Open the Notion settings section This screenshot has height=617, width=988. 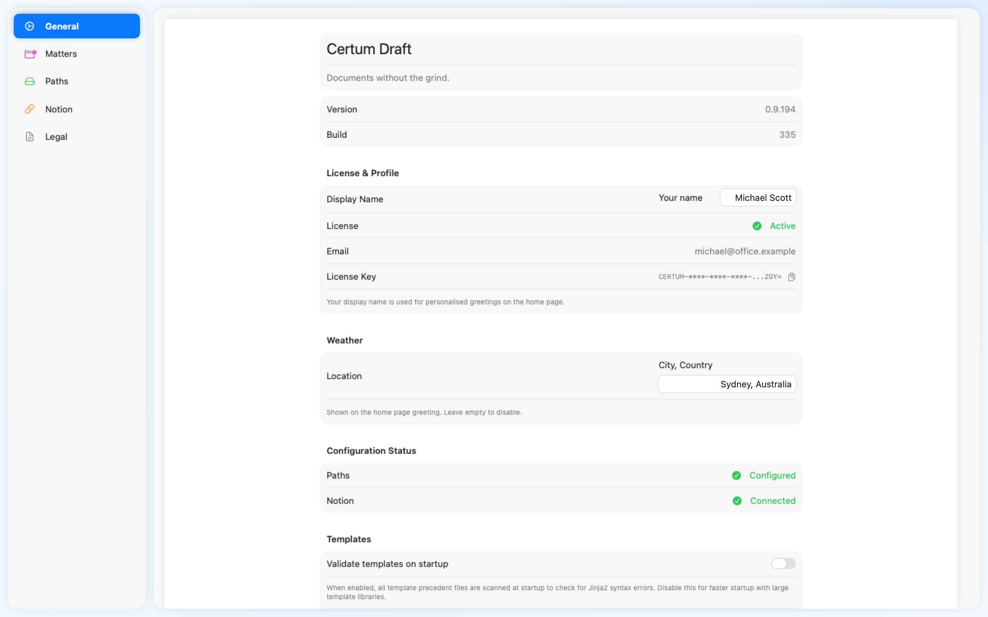point(77,109)
